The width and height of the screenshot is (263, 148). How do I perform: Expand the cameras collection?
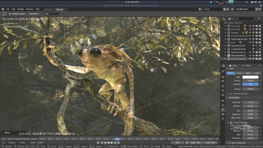(x=225, y=32)
